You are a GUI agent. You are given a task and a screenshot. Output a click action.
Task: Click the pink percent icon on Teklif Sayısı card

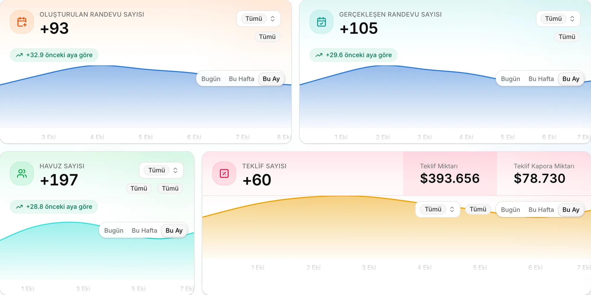coord(224,173)
